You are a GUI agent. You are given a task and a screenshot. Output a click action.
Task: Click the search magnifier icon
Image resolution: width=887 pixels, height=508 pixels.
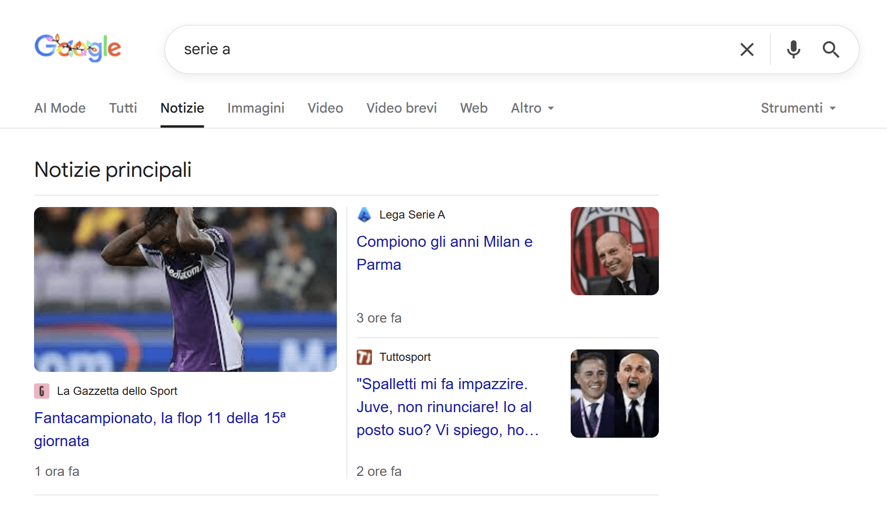[x=831, y=49]
